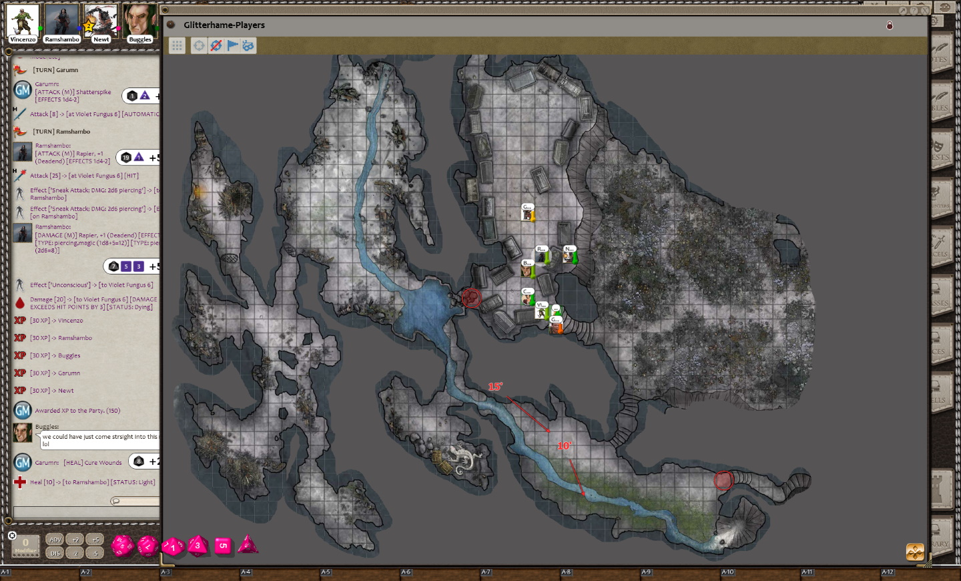Toggle the -2 modifier button
Screen dimensions: 961x581
pos(76,553)
